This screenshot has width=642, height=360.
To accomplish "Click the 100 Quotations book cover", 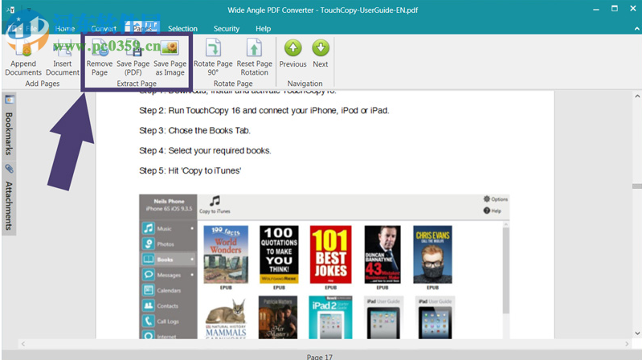I will tap(279, 255).
